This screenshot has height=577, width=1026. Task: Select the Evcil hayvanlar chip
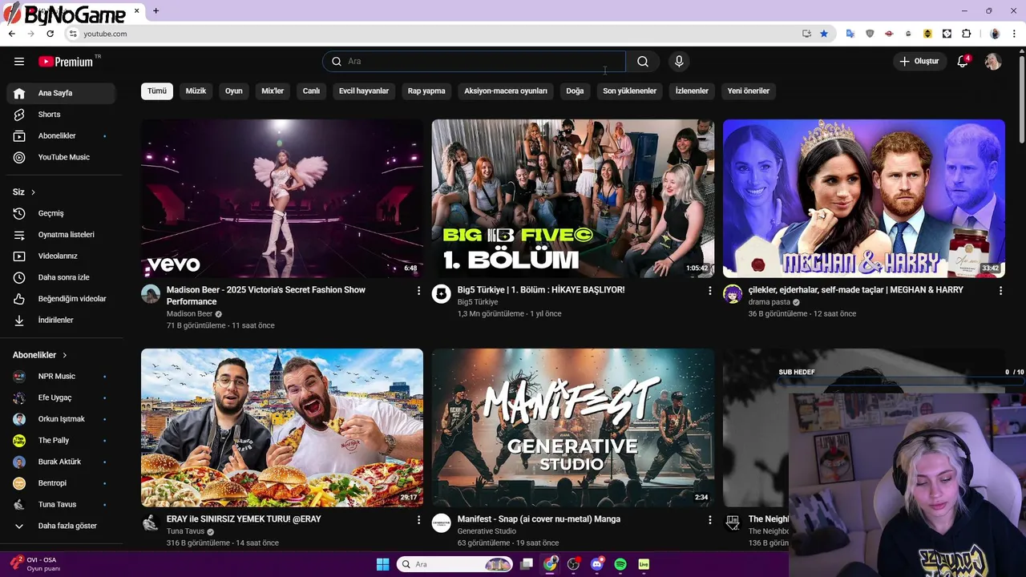coord(364,91)
